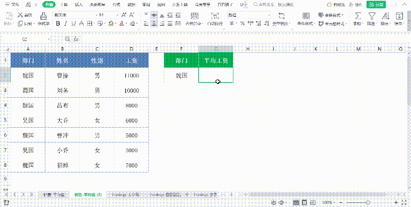The image size is (411, 207).
Task: Click the increase decimal places icon
Action: (x=258, y=24)
